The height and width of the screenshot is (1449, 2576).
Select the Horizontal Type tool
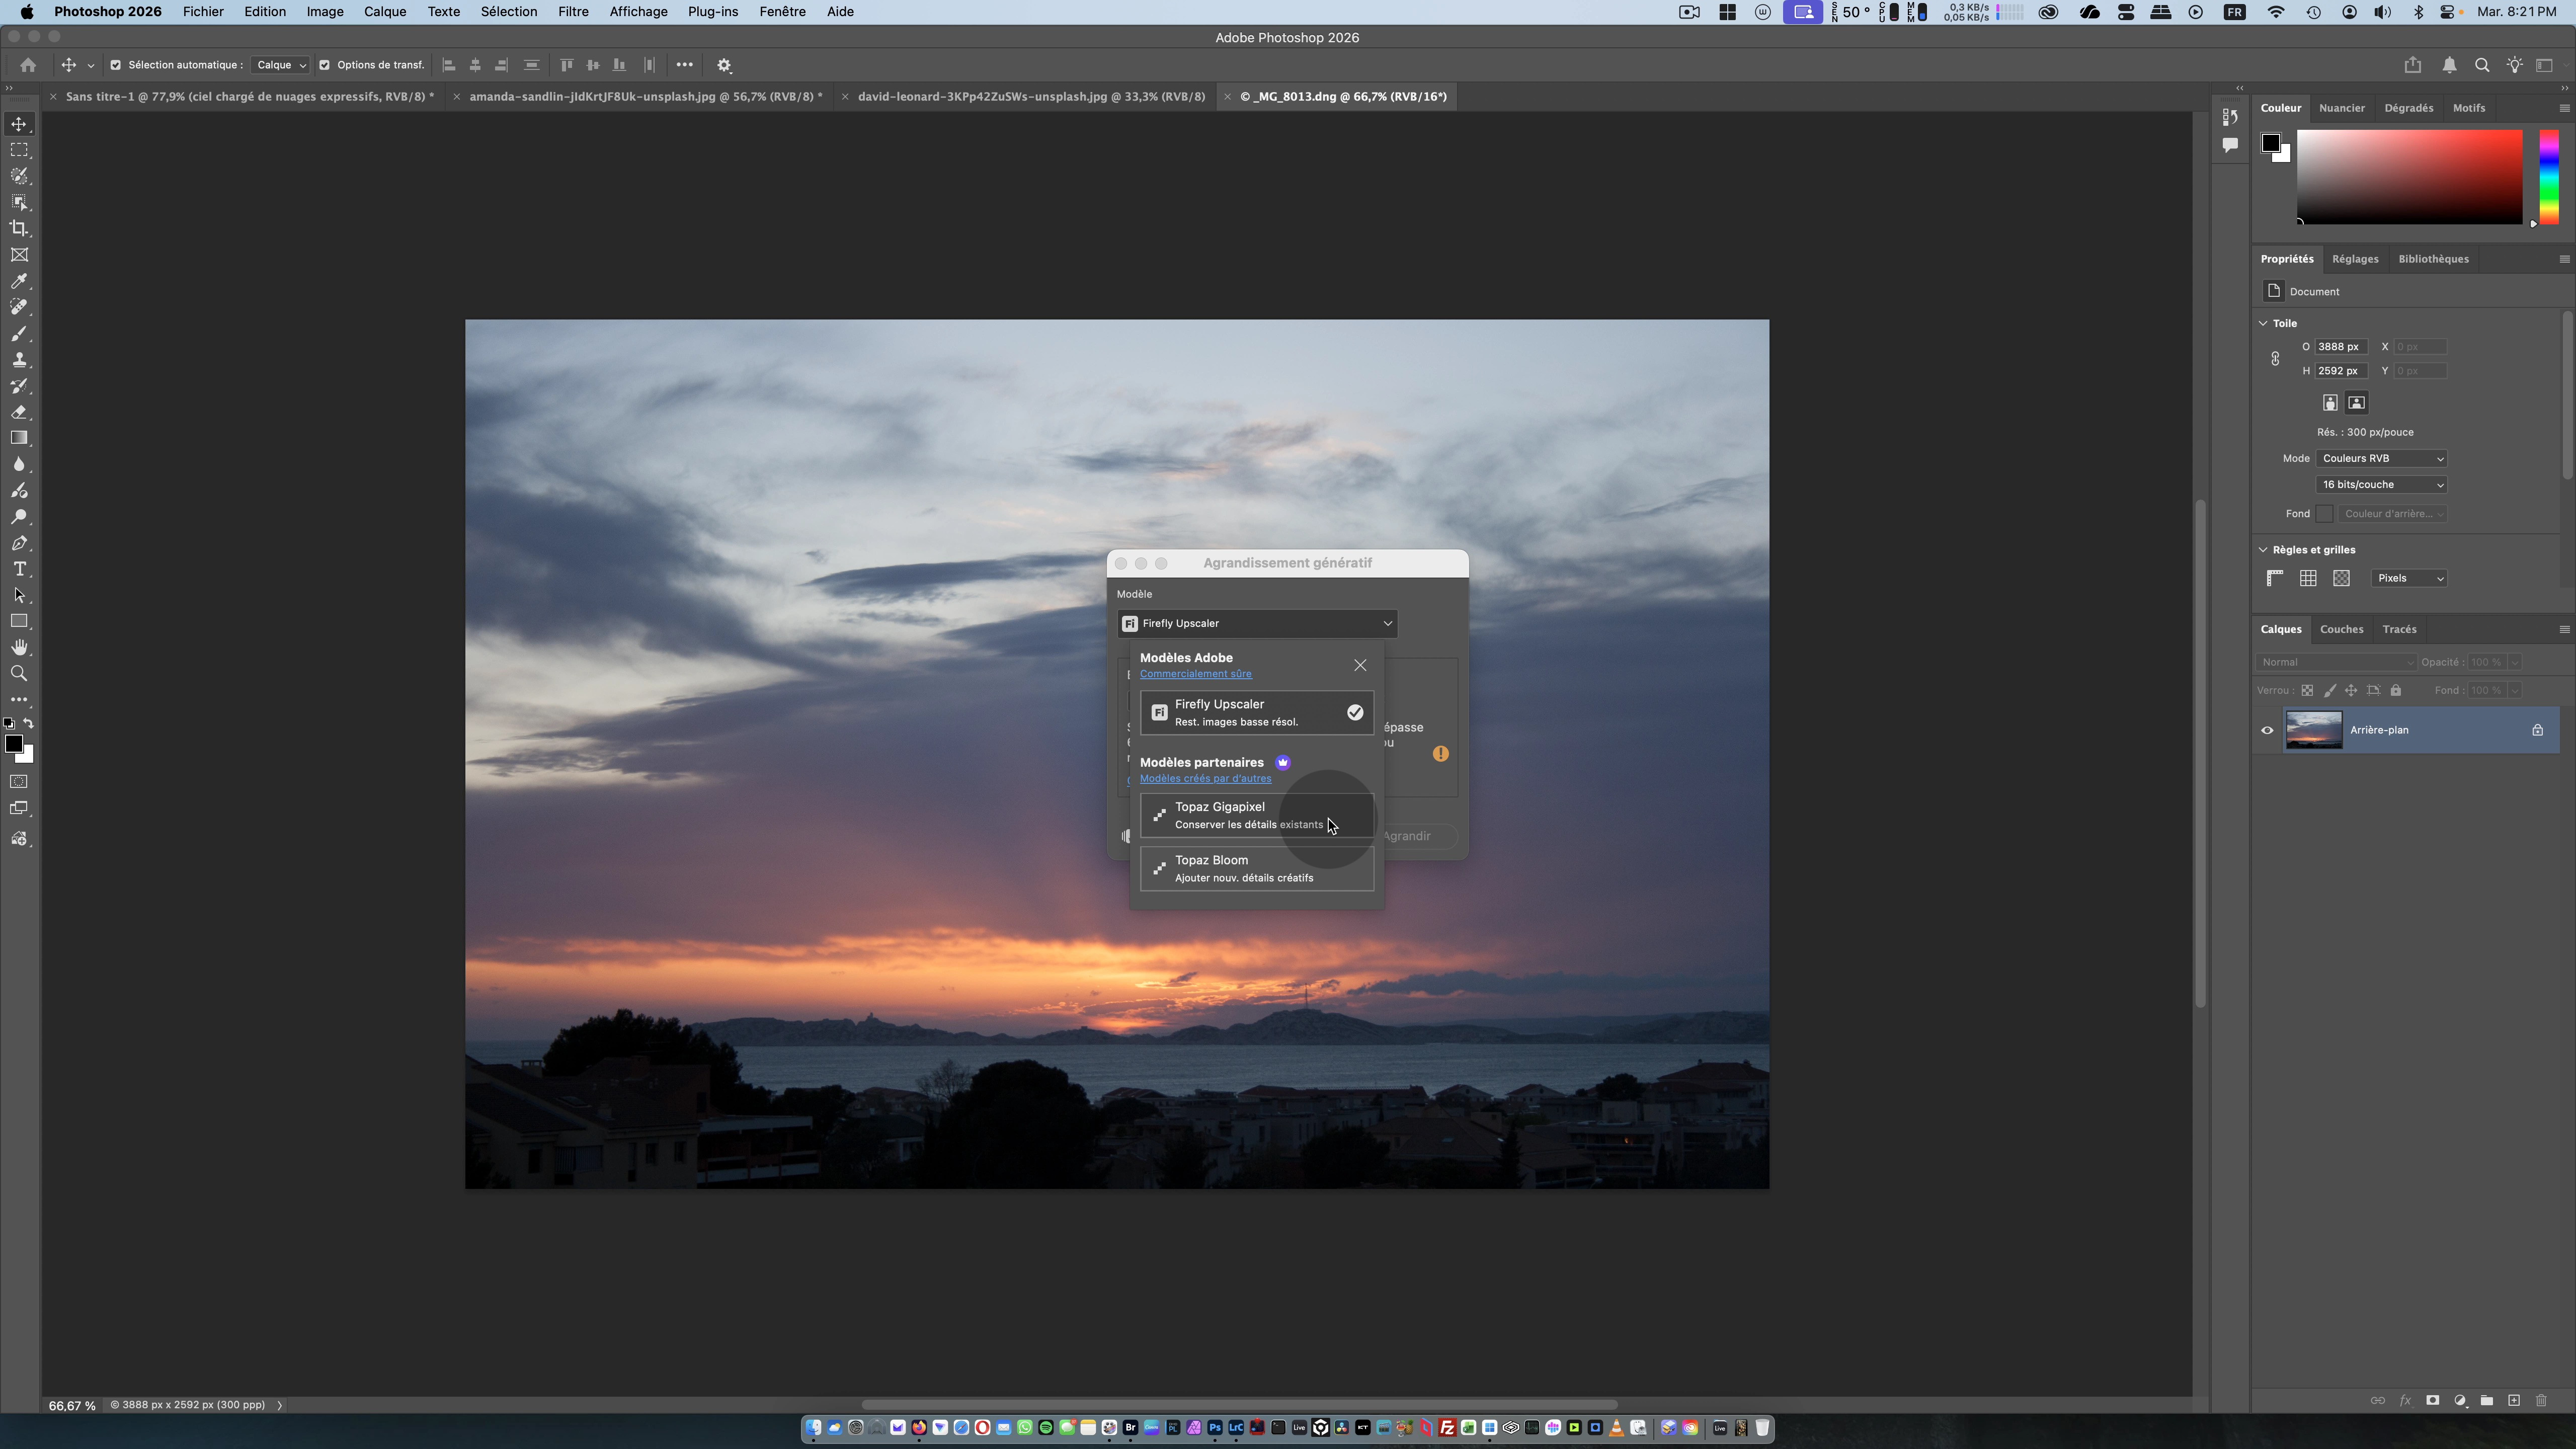pos(19,569)
